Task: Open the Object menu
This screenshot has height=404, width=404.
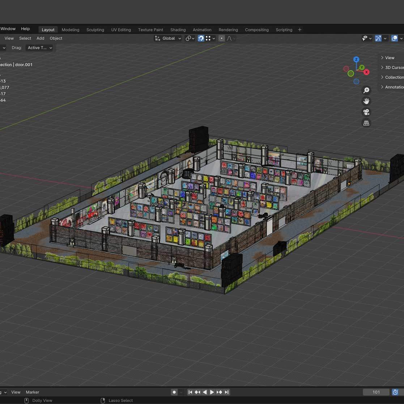Action: pyautogui.click(x=56, y=38)
